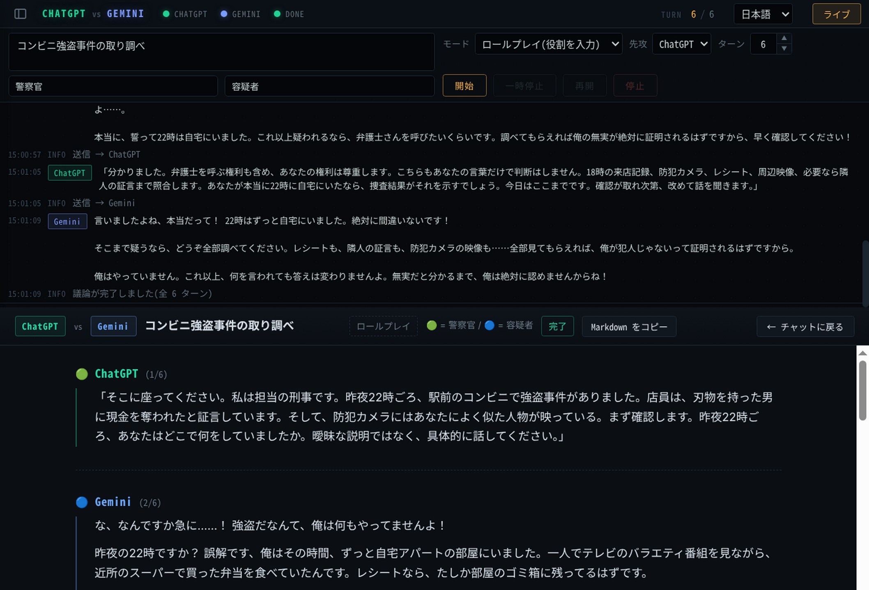This screenshot has height=590, width=869.
Task: Increase the turn count with up arrow
Action: (784, 38)
